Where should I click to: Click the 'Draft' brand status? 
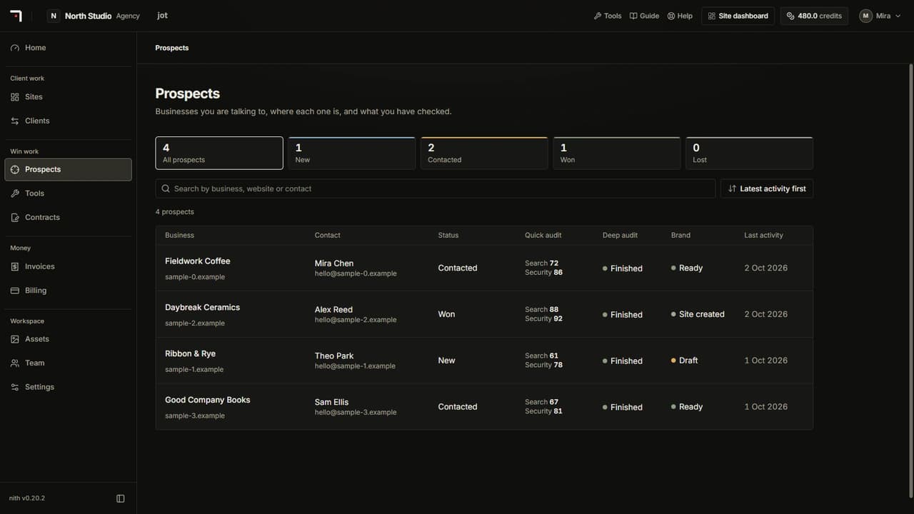point(685,361)
